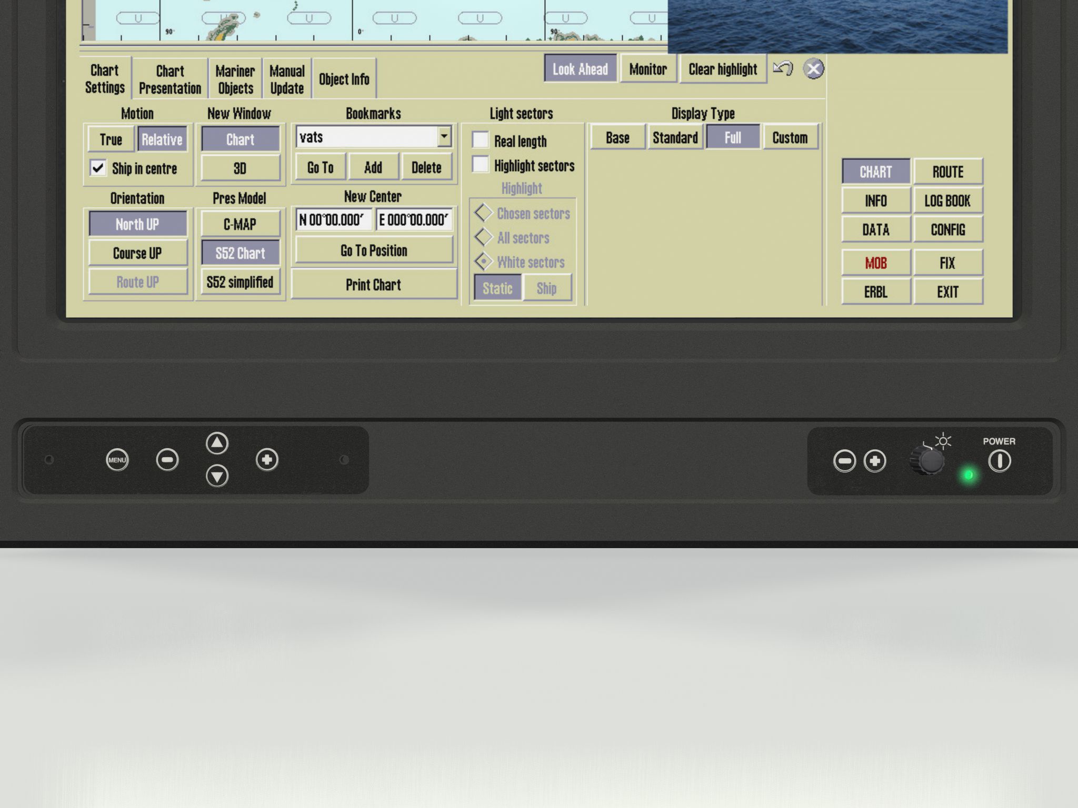Click the red MOB button

[875, 262]
